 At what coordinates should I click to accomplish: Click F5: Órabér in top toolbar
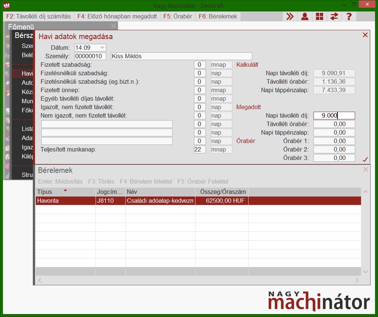[x=178, y=16]
